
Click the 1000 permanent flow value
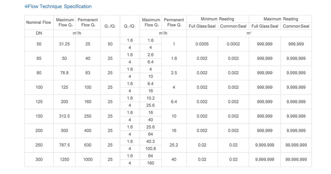88,160
